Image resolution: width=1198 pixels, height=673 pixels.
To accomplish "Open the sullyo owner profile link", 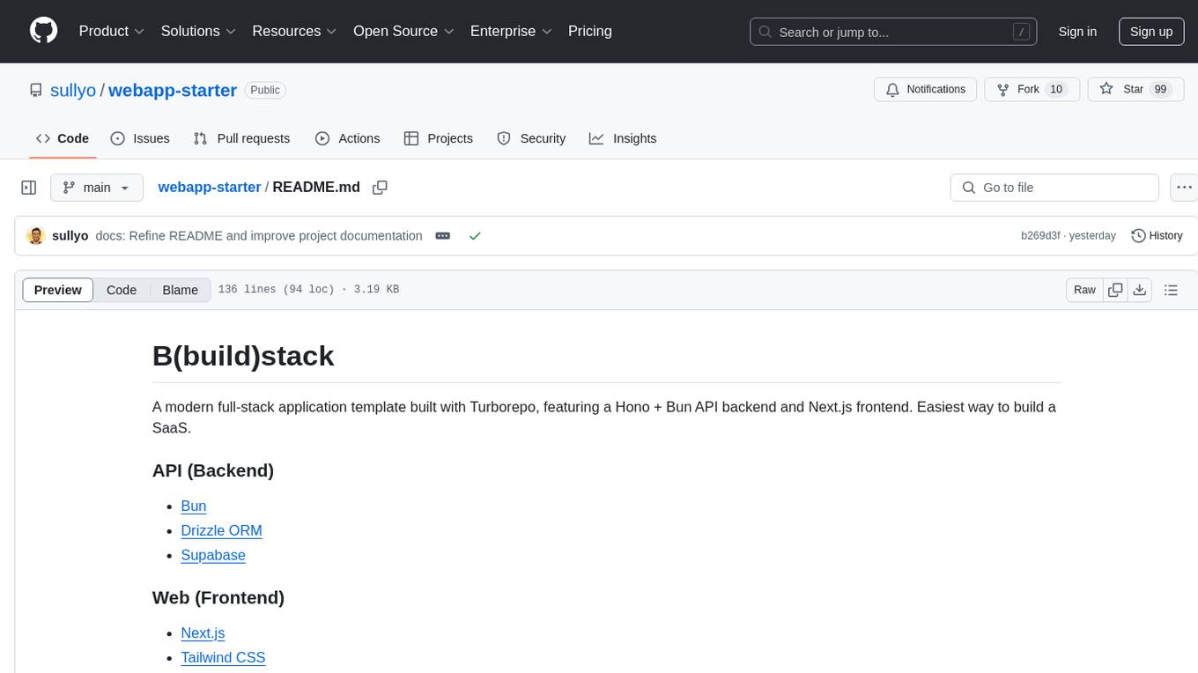I will tap(73, 90).
